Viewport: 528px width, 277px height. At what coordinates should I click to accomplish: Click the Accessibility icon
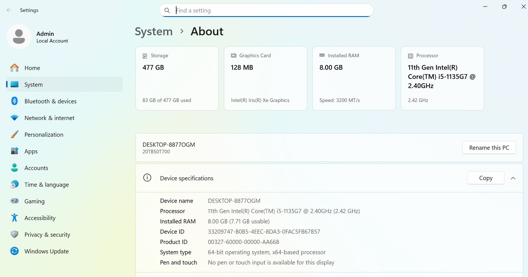pyautogui.click(x=14, y=218)
